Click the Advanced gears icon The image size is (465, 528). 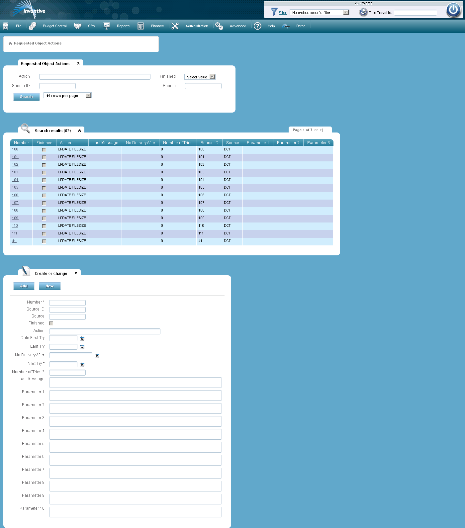click(x=219, y=26)
